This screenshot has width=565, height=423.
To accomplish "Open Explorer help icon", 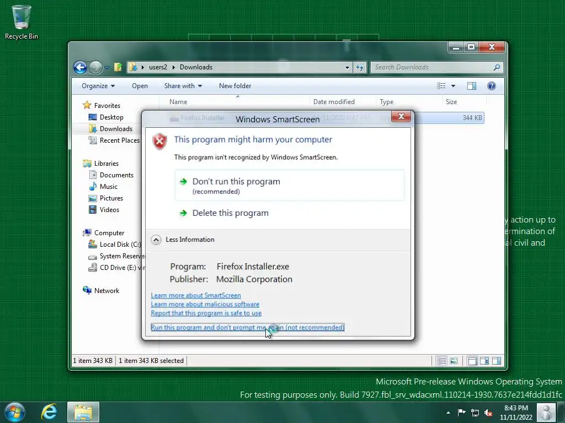I will 492,86.
